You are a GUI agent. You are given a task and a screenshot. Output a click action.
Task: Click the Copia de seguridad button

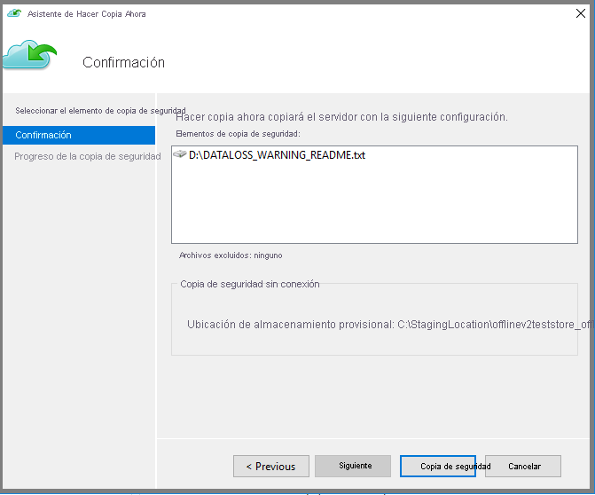437,466
